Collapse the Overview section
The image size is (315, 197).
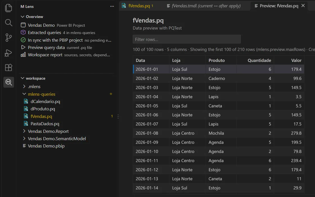pyautogui.click(x=22, y=17)
